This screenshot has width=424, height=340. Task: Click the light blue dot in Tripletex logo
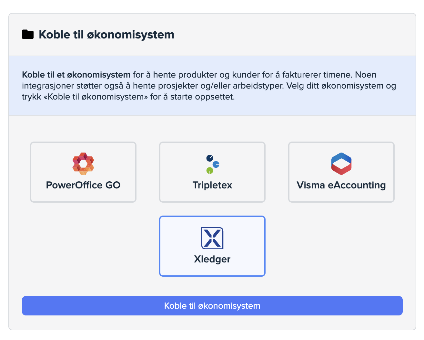[x=216, y=165]
